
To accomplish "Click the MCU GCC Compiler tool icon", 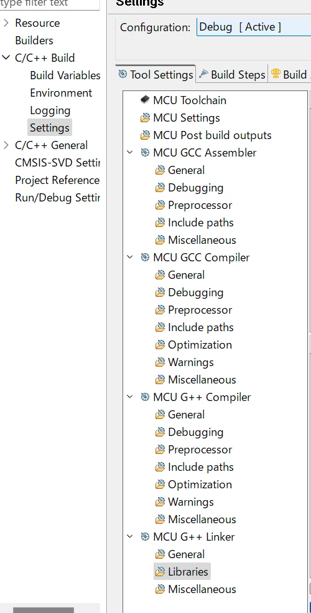I will point(145,258).
